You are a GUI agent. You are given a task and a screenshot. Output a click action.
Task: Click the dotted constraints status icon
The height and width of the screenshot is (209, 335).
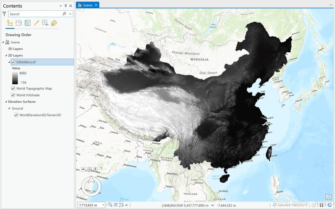point(121,205)
